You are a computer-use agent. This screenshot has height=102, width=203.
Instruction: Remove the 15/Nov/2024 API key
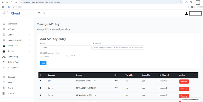coord(184,96)
